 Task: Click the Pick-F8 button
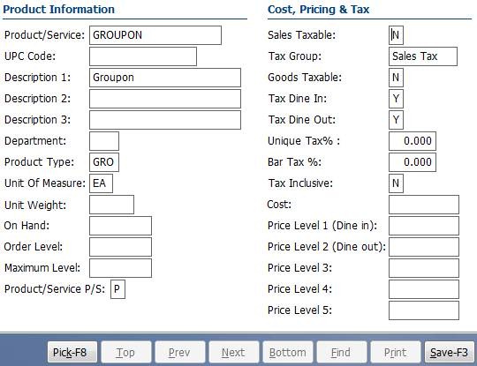72,352
